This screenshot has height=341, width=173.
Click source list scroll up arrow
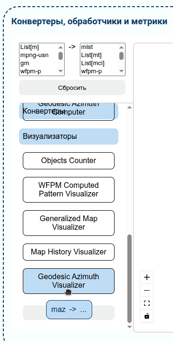coord(61,47)
